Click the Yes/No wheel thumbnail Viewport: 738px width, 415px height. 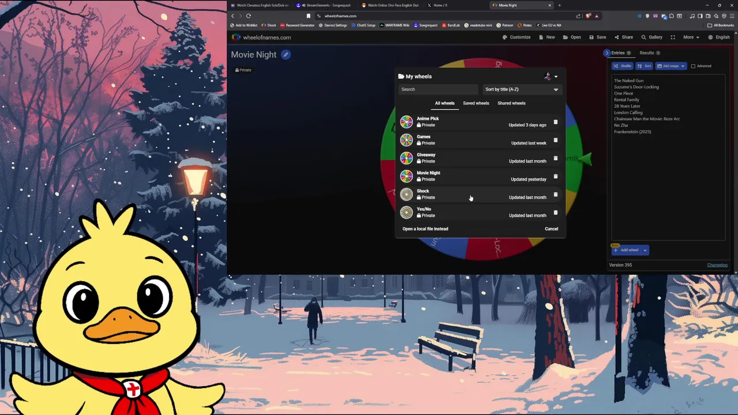pos(406,212)
